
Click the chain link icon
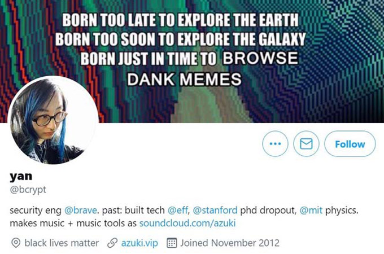(x=112, y=243)
